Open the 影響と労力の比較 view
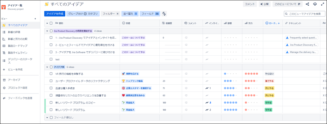The width and height of the screenshot is (327, 124). click(20, 39)
